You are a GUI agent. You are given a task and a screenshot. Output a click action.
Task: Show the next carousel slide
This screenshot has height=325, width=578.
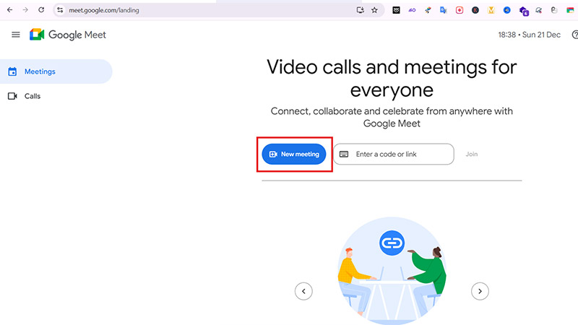(x=480, y=291)
